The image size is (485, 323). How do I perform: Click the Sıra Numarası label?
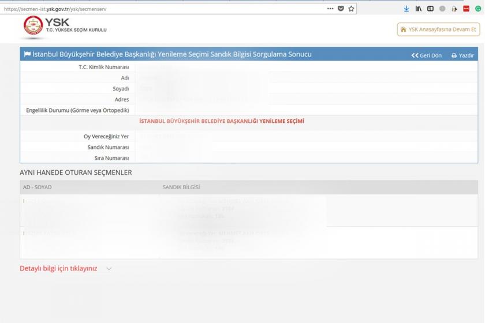[111, 158]
